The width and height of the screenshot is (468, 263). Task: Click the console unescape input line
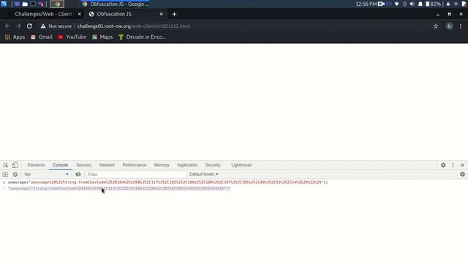point(167,182)
